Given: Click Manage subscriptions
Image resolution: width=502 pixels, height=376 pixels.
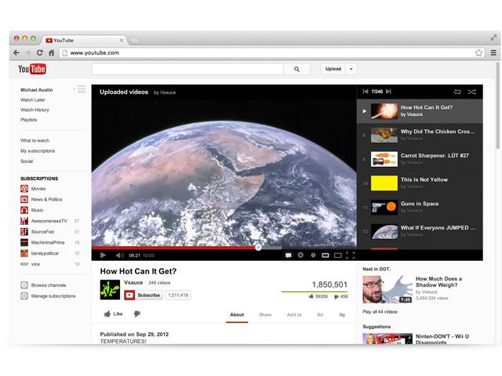Looking at the screenshot, I should click(x=53, y=296).
